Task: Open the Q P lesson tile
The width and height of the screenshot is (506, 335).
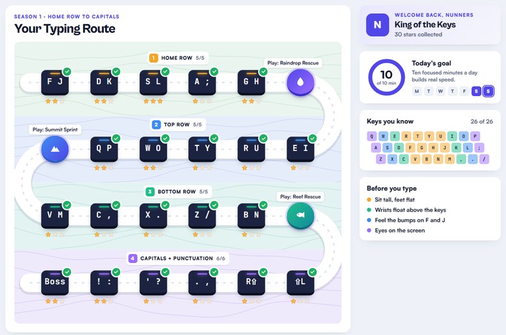Action: click(x=104, y=149)
